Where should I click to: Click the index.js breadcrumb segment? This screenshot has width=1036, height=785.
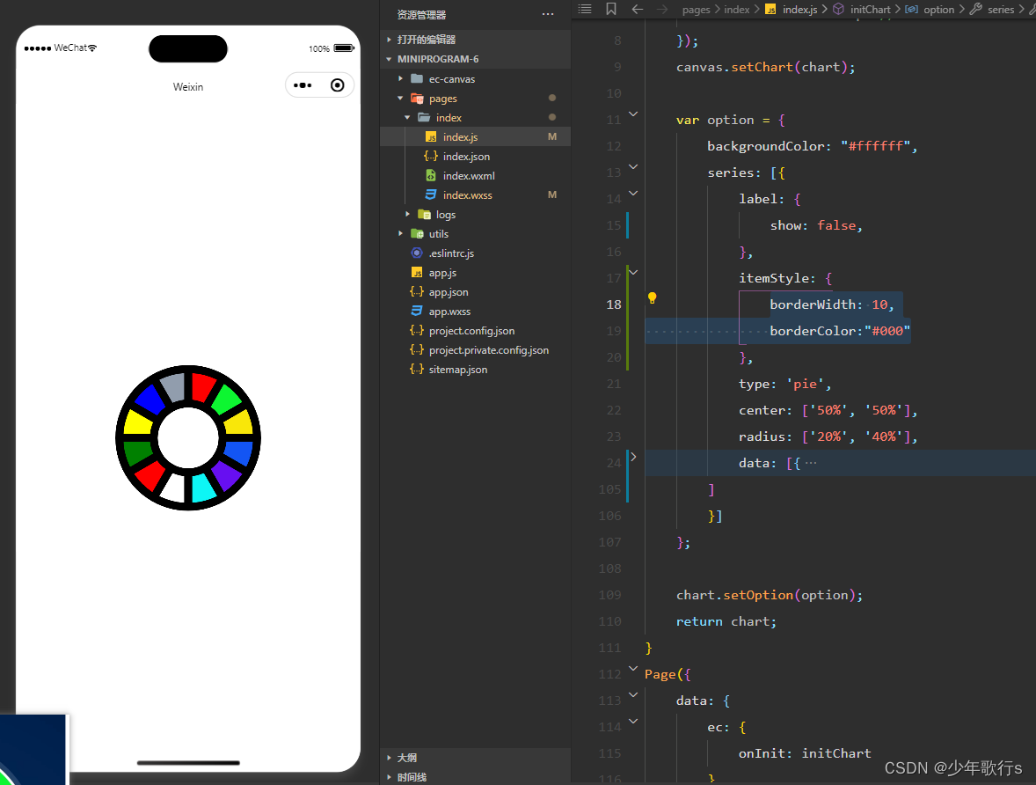click(x=799, y=10)
